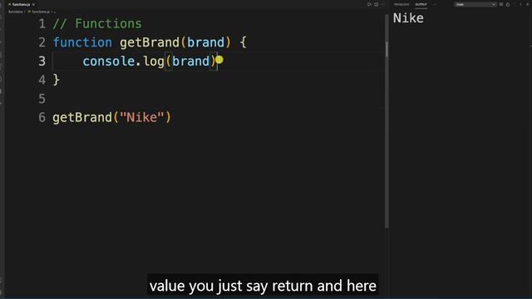
Task: Click line number 2 in the gutter
Action: click(42, 42)
